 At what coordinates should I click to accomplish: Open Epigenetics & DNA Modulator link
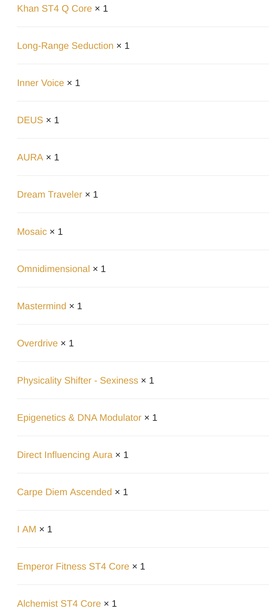79,418
